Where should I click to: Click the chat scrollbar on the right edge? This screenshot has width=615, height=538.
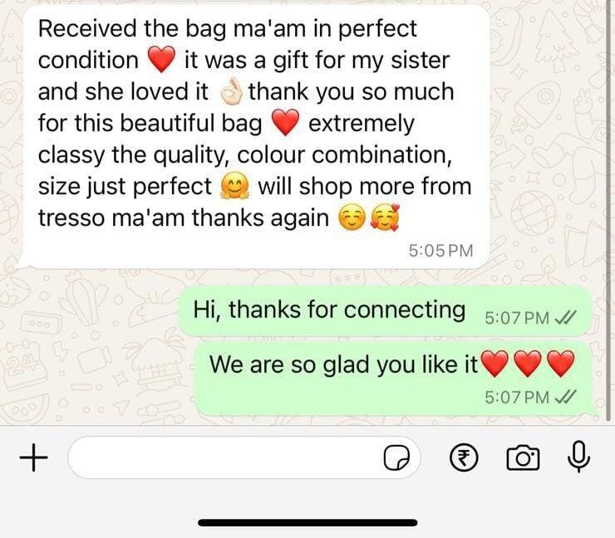(608, 212)
